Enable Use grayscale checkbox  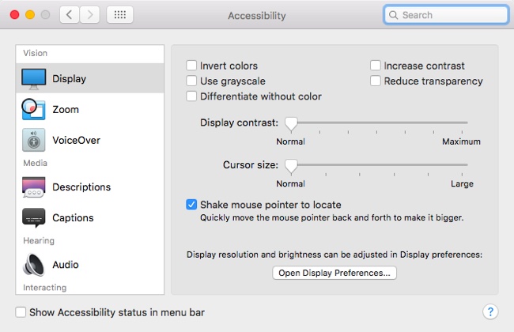coord(191,81)
